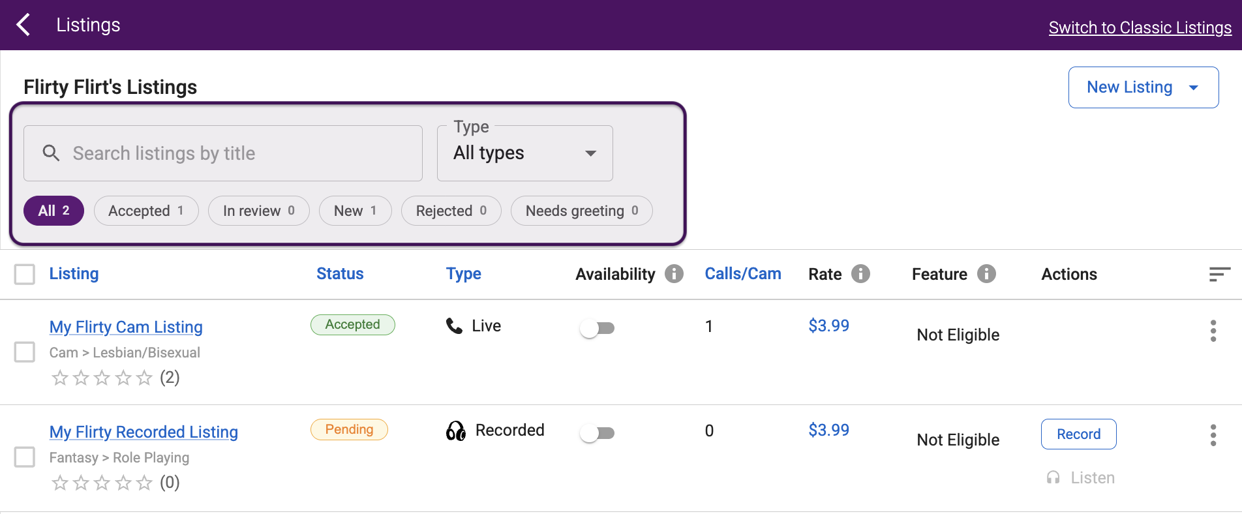Open the Availability info tooltip icon
The width and height of the screenshot is (1242, 514).
coord(674,274)
